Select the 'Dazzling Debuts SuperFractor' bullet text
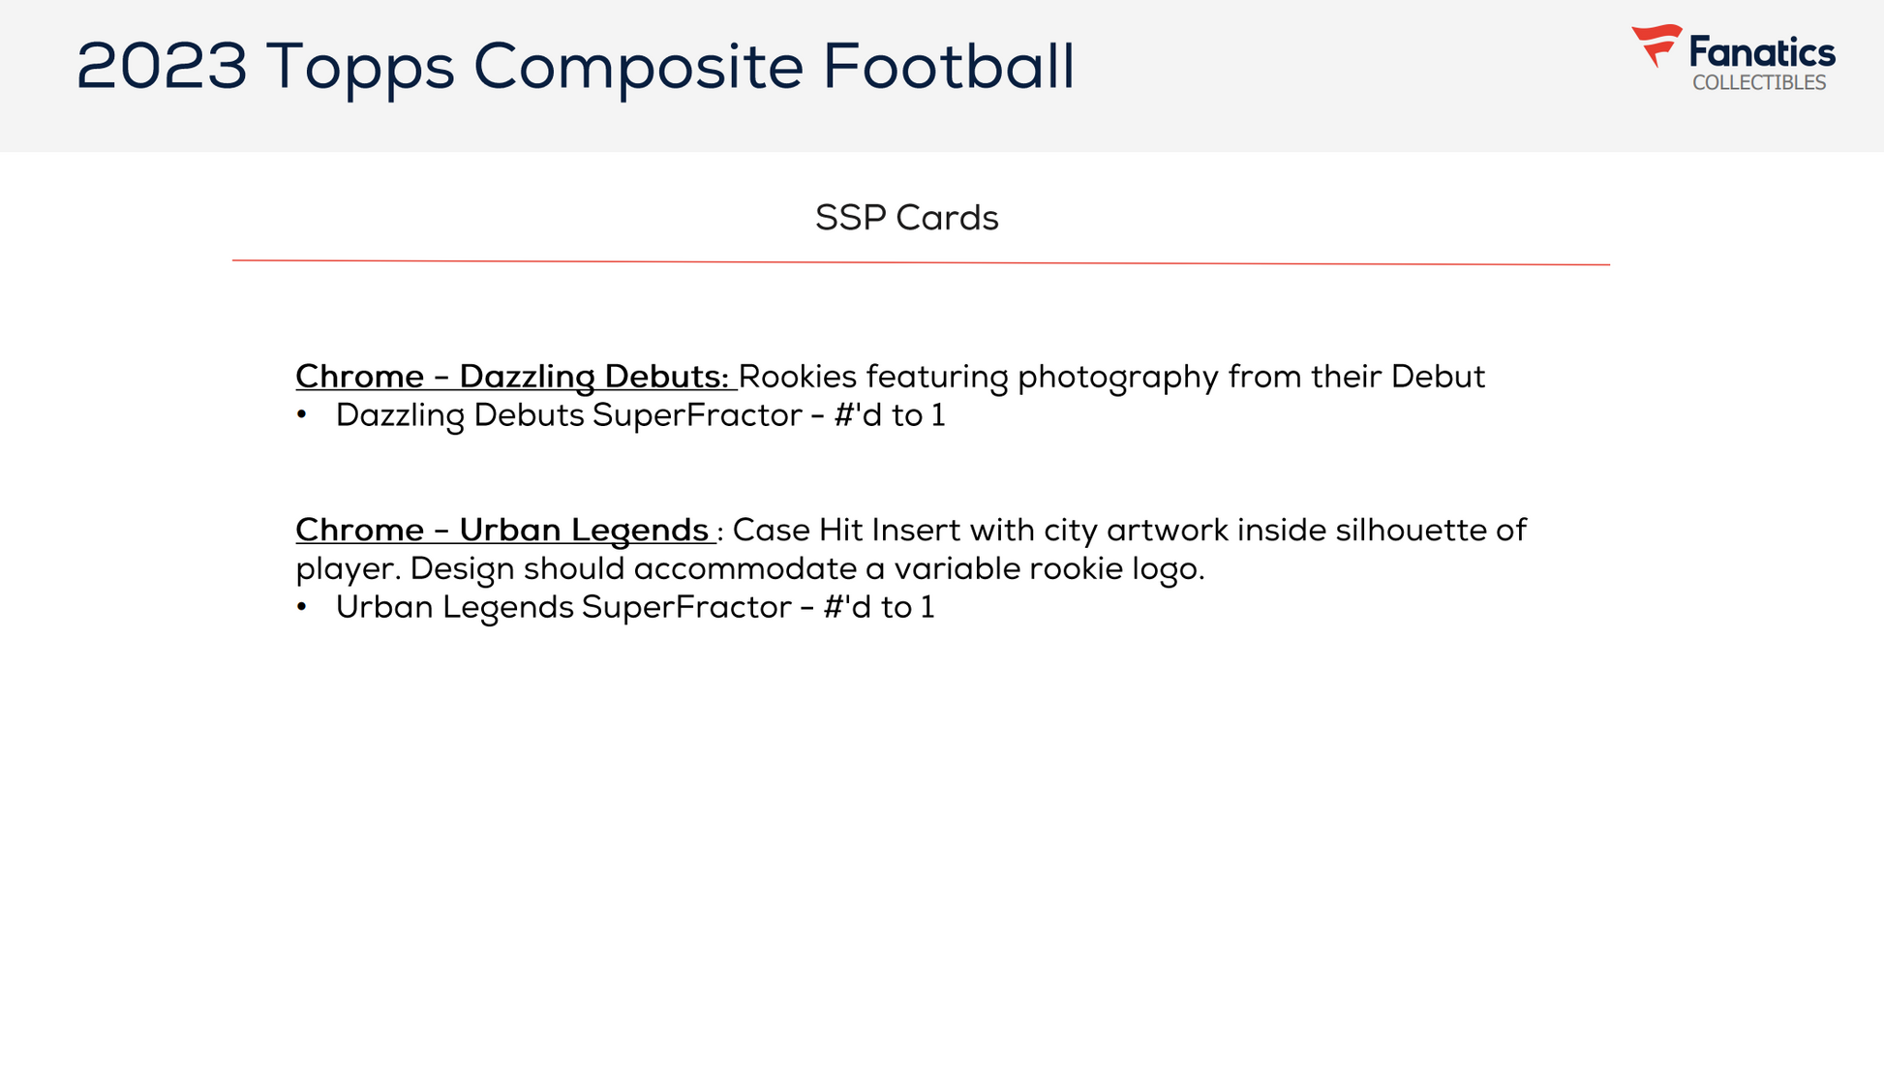 [568, 415]
